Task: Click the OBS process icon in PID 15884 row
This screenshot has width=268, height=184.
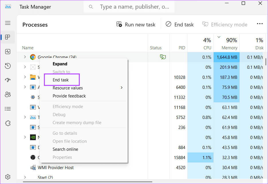Action: click(x=33, y=157)
